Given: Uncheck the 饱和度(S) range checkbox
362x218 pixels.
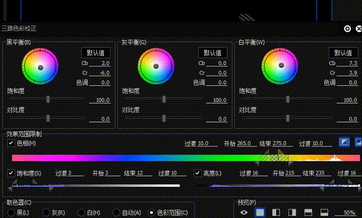Looking at the screenshot, I should 11,173.
